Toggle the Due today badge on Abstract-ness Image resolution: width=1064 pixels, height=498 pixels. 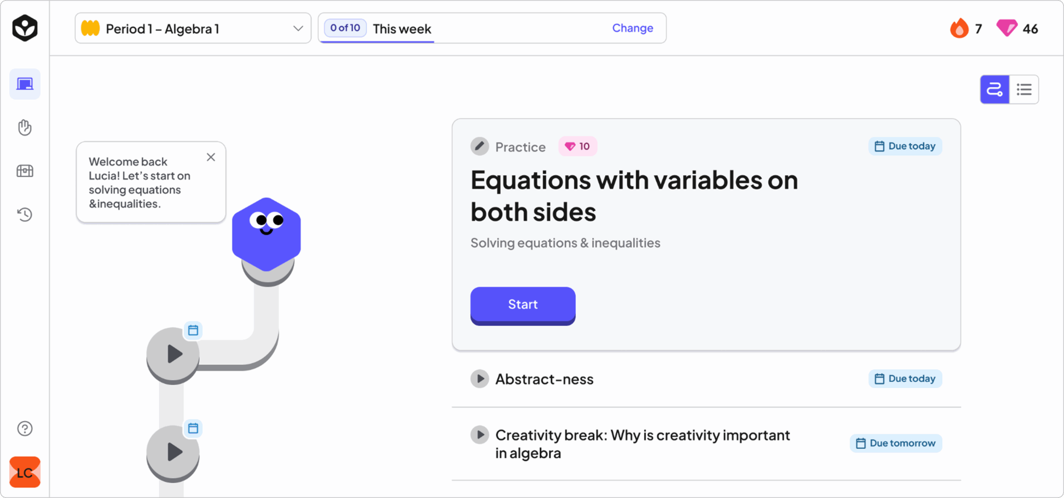905,378
